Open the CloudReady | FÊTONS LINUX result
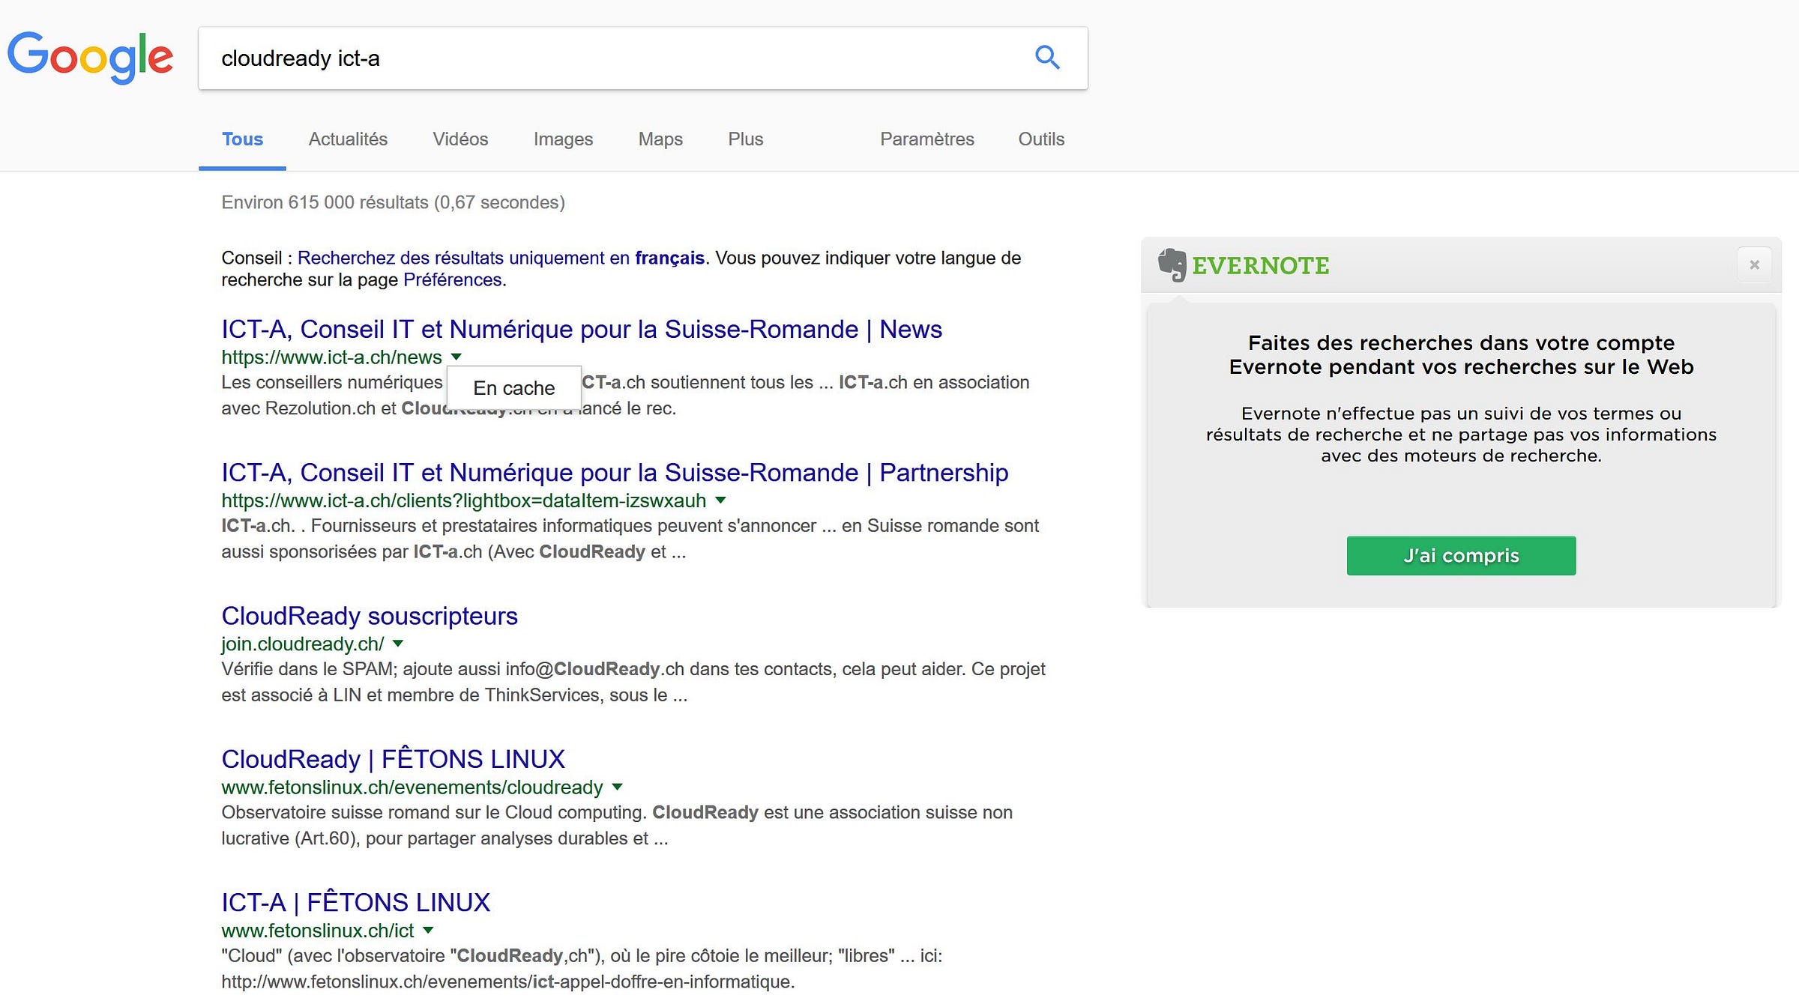Viewport: 1799px width, 1004px height. click(393, 758)
